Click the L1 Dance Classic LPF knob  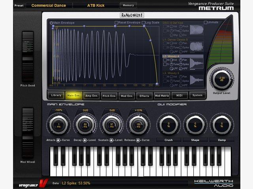[x=171, y=52]
